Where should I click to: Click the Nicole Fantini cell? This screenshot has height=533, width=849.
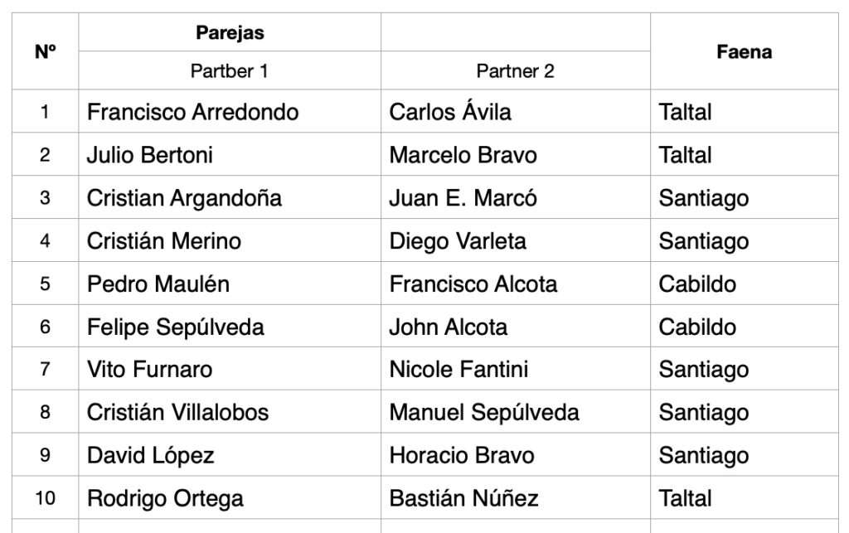tap(458, 370)
